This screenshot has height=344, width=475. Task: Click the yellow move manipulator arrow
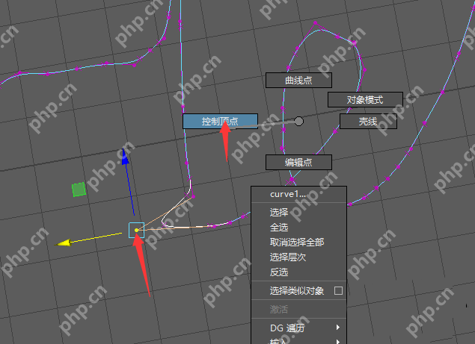coord(64,243)
